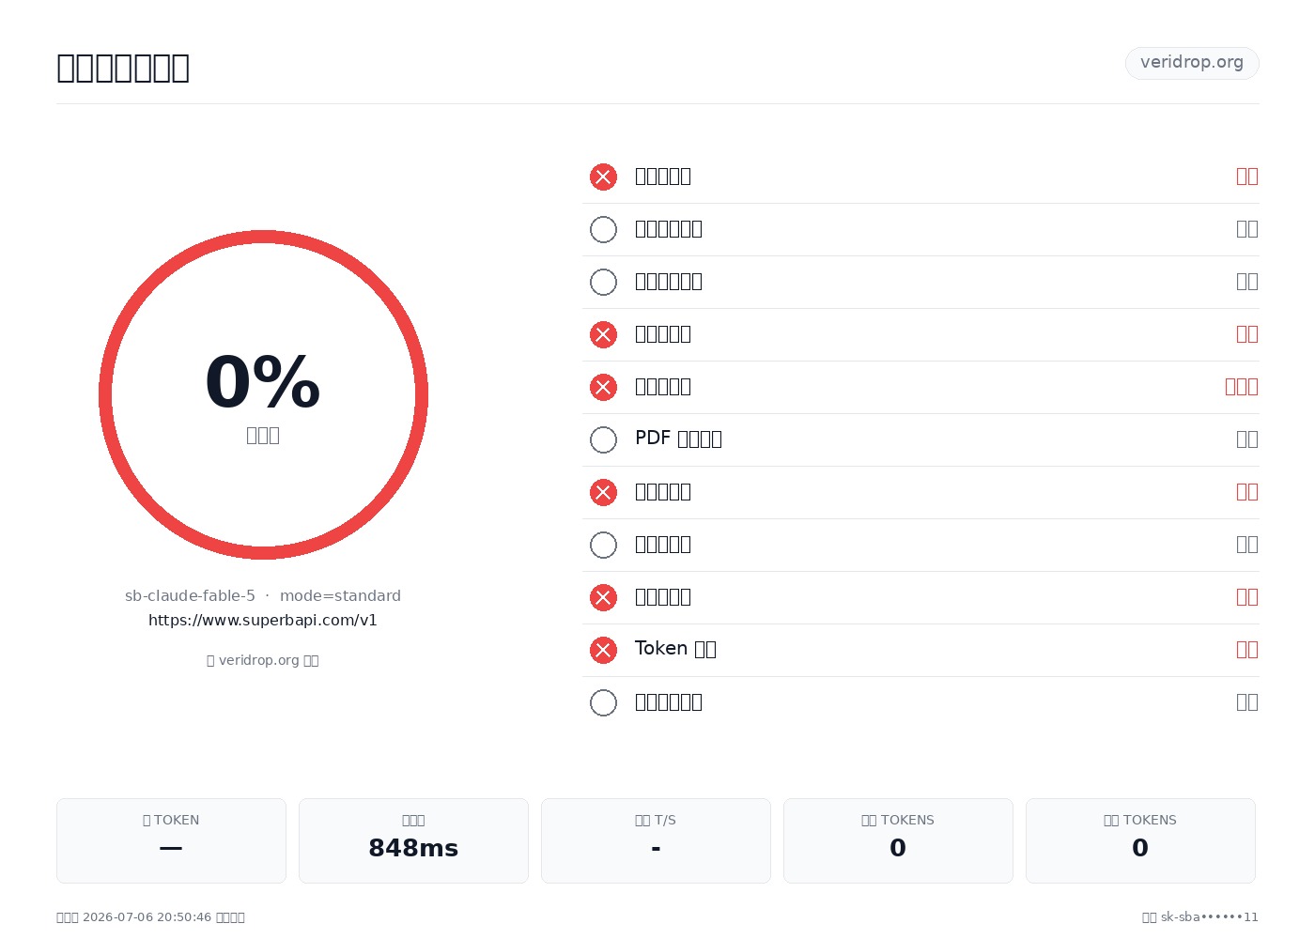Open the https://www.superbapi.com/v1 URL
1315x939 pixels.
coord(263,620)
